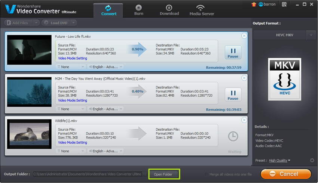This screenshot has height=183, width=318.
Task: Switch to the Convert tab
Action: click(108, 10)
